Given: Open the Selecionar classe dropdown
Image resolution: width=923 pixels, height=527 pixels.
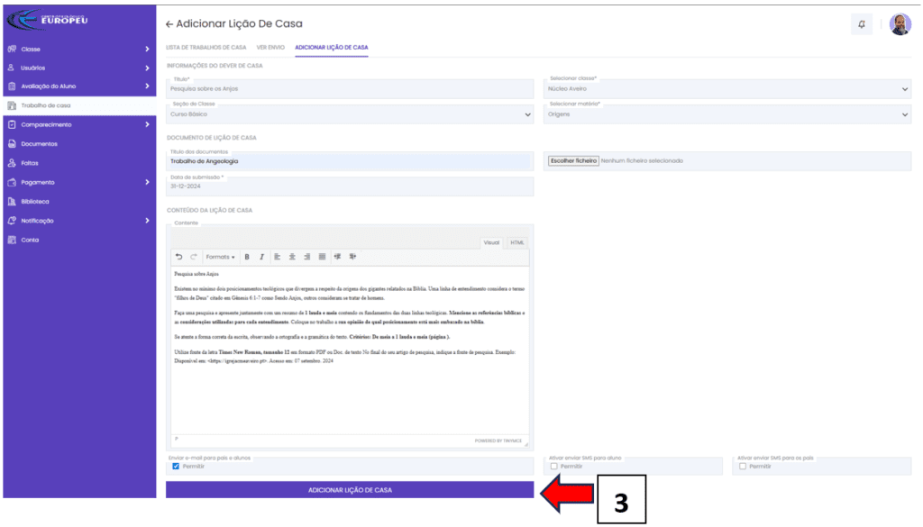Looking at the screenshot, I should coord(727,88).
